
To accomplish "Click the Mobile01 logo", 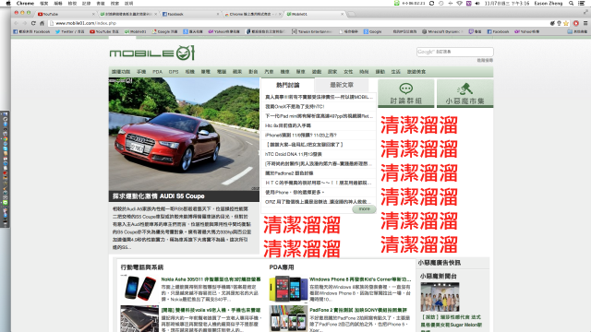I will tap(151, 53).
